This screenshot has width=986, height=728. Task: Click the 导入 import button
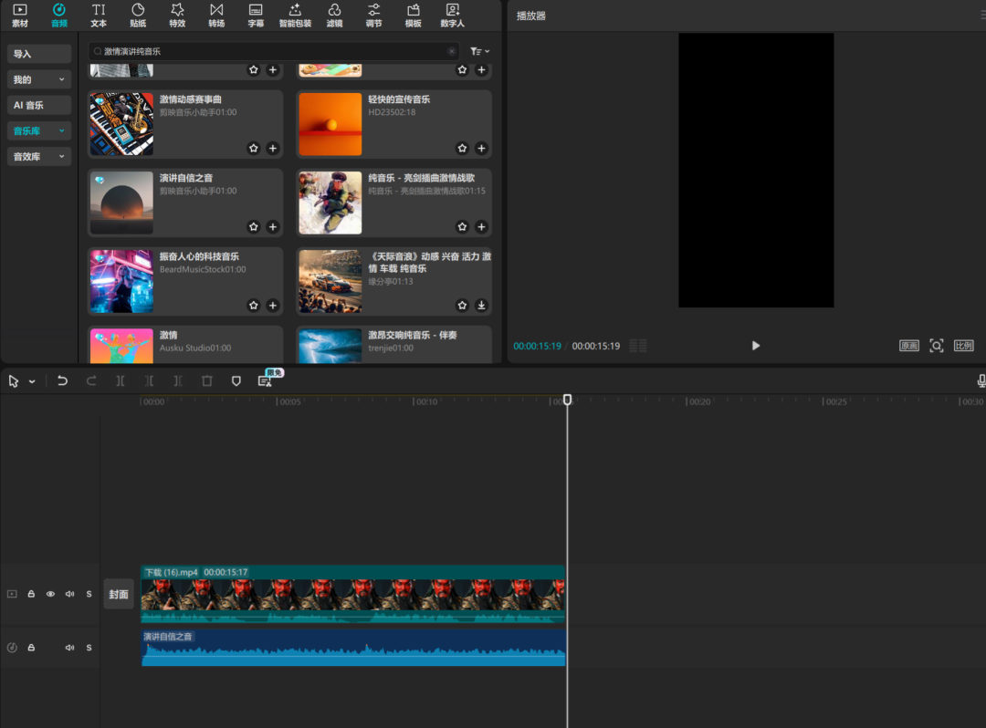pyautogui.click(x=39, y=54)
